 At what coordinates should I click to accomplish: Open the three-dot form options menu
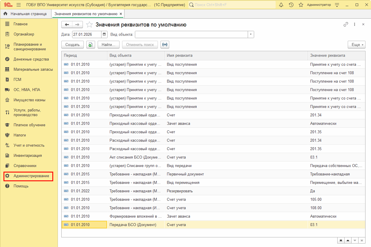(354, 24)
